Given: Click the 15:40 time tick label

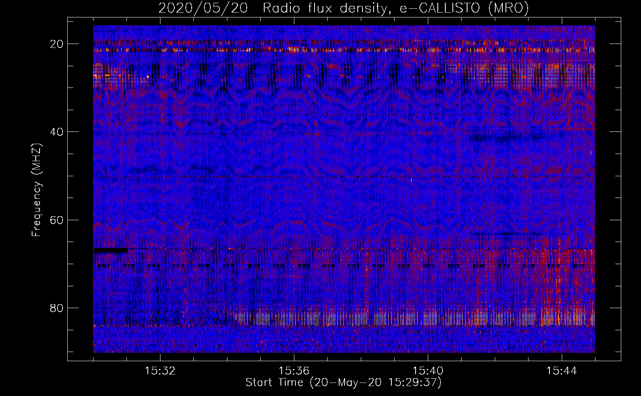Looking at the screenshot, I should [x=428, y=371].
